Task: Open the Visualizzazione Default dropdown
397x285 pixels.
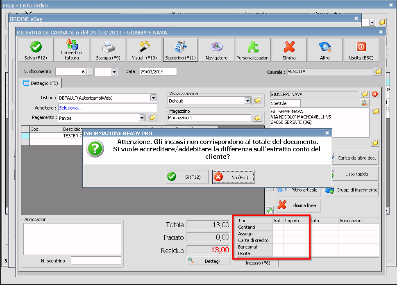Action: click(x=247, y=101)
